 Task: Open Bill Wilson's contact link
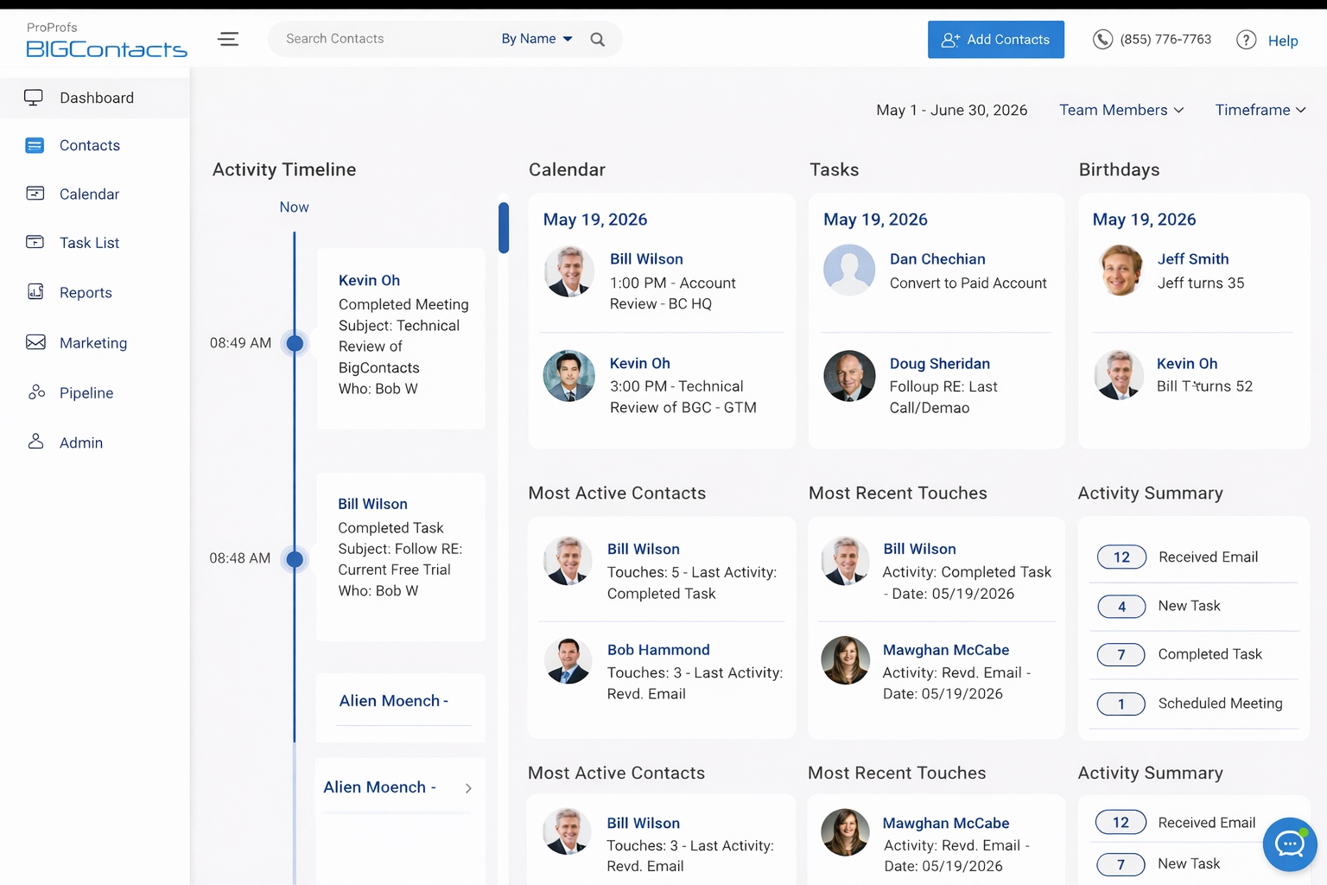646,258
